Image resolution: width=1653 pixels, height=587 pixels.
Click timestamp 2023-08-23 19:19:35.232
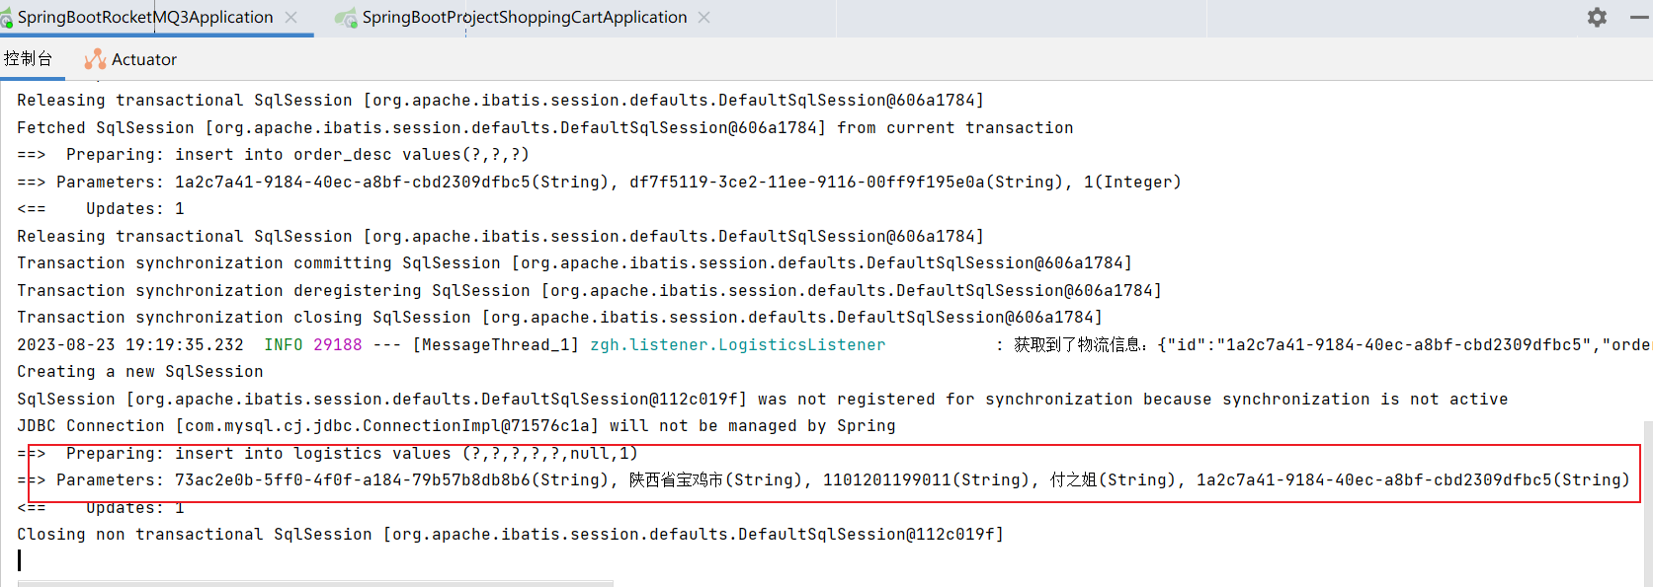click(130, 344)
